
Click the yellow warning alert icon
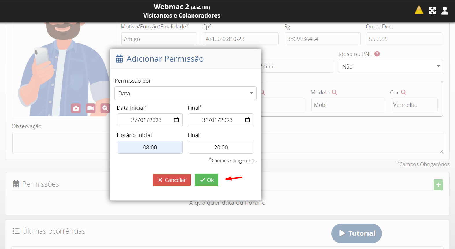(419, 10)
